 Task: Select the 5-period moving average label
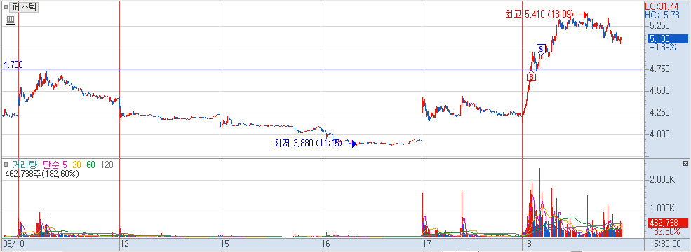tap(65, 165)
